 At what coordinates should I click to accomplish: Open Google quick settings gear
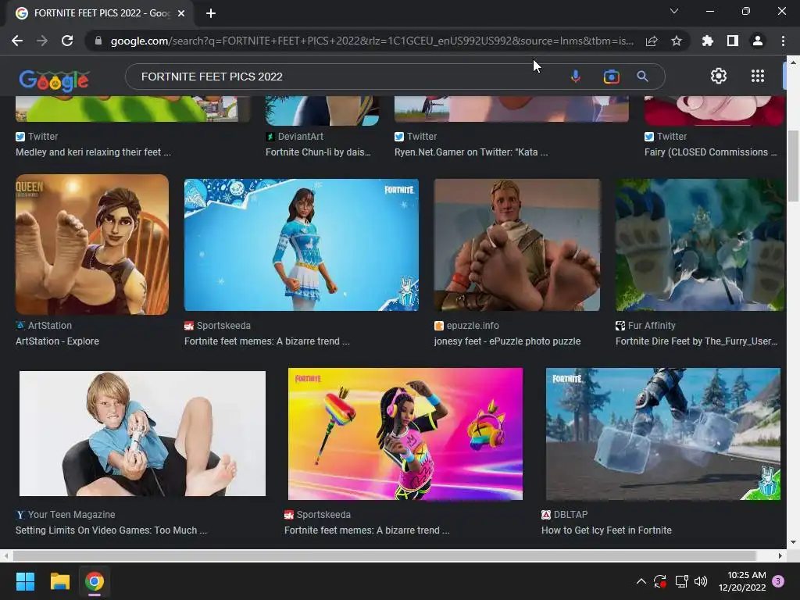tap(719, 76)
